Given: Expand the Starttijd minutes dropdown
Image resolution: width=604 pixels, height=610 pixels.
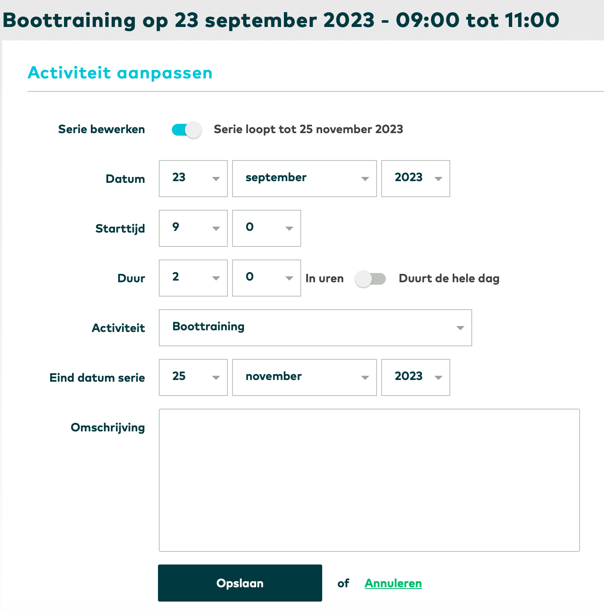Looking at the screenshot, I should point(266,228).
